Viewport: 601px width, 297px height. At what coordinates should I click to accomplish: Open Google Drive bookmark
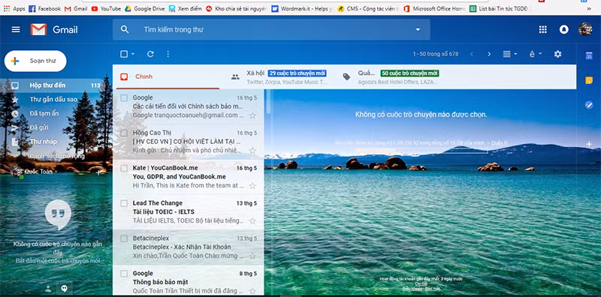click(144, 8)
